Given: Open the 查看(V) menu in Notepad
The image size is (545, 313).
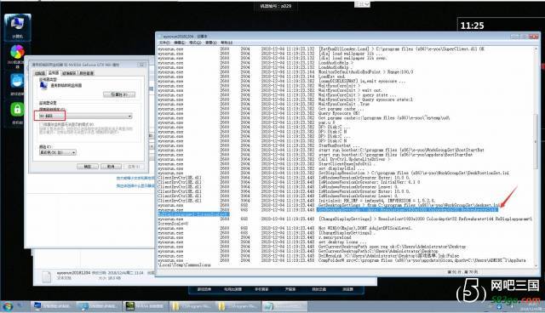Looking at the screenshot, I should coord(210,43).
